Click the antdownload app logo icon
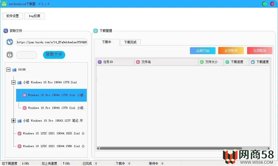The height and width of the screenshot is (166, 278). point(4,4)
